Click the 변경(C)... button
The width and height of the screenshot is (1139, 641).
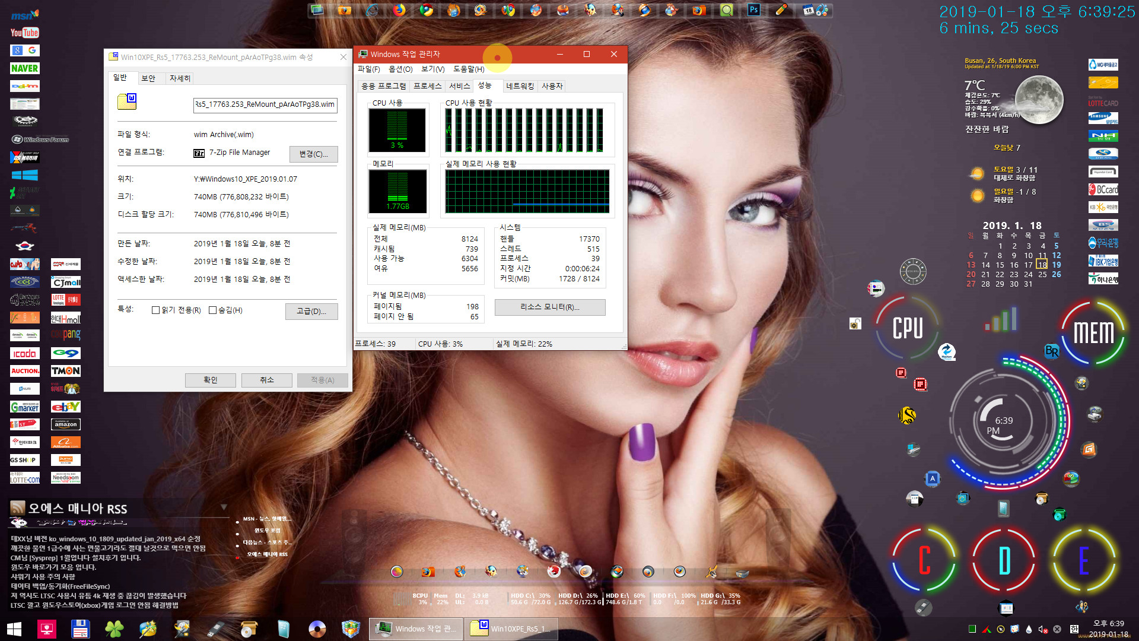[x=314, y=154]
